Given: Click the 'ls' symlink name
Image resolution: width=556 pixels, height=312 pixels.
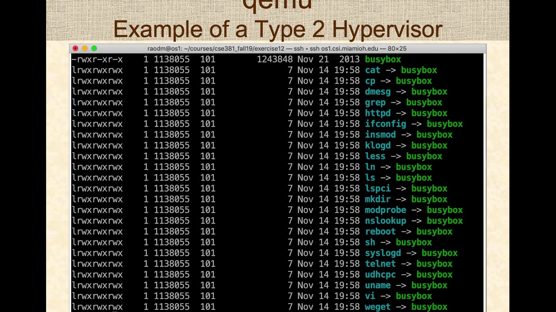Looking at the screenshot, I should tap(370, 178).
